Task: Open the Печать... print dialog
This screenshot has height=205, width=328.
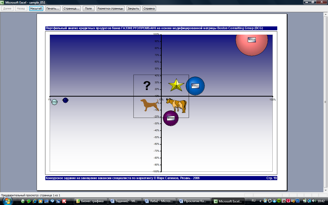Action: pyautogui.click(x=53, y=8)
